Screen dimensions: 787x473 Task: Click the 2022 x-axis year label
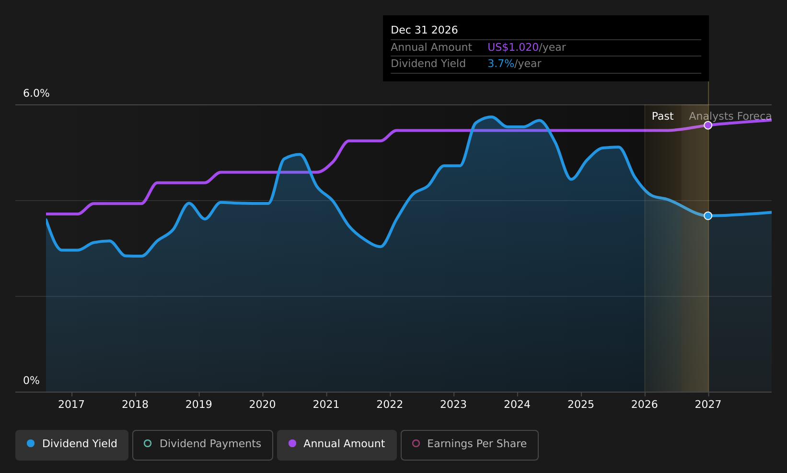(x=390, y=405)
